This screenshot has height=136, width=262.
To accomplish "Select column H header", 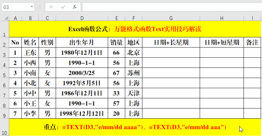I will click(222, 18).
